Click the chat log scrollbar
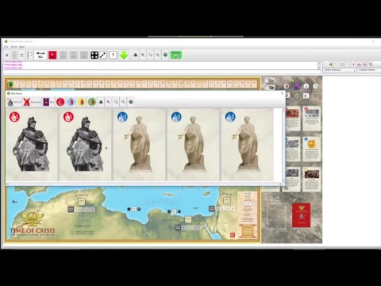 [319, 65]
